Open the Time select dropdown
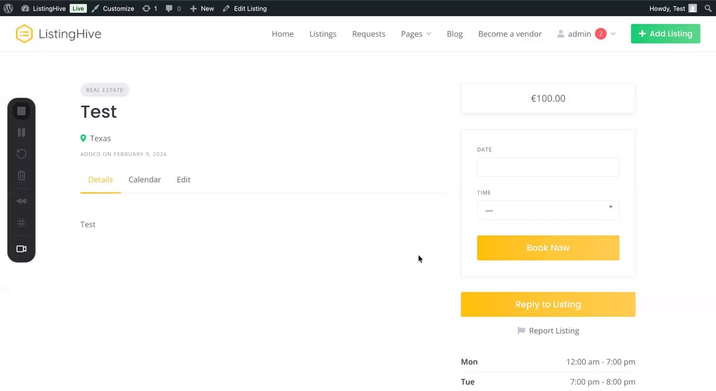The height and width of the screenshot is (391, 716). tap(548, 210)
